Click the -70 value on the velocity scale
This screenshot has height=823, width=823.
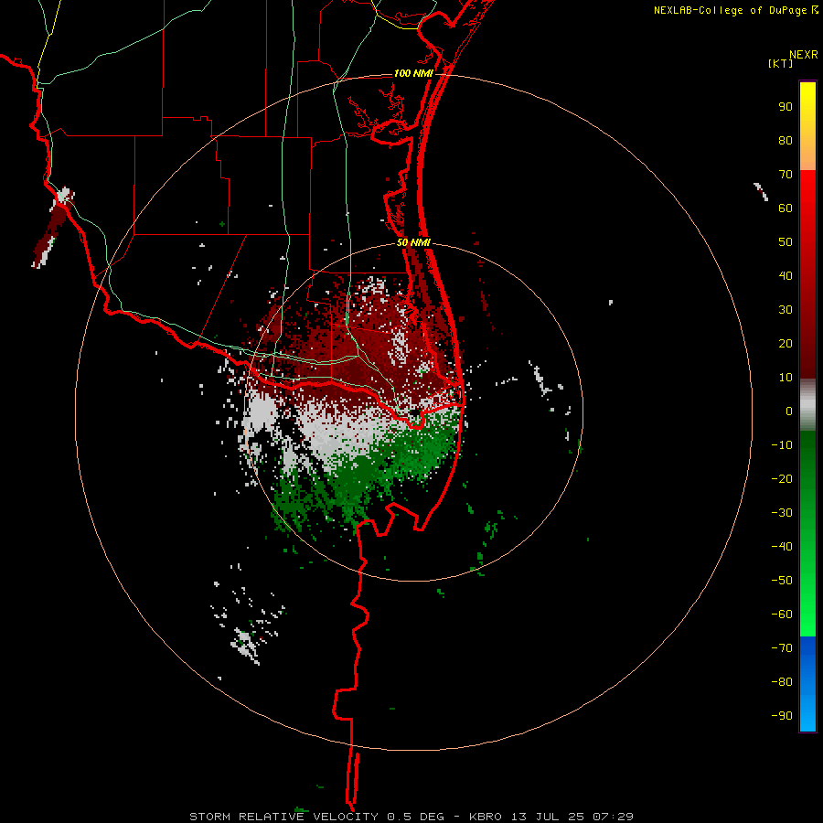click(782, 647)
